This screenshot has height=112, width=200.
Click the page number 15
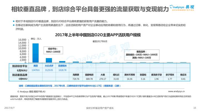(195, 108)
